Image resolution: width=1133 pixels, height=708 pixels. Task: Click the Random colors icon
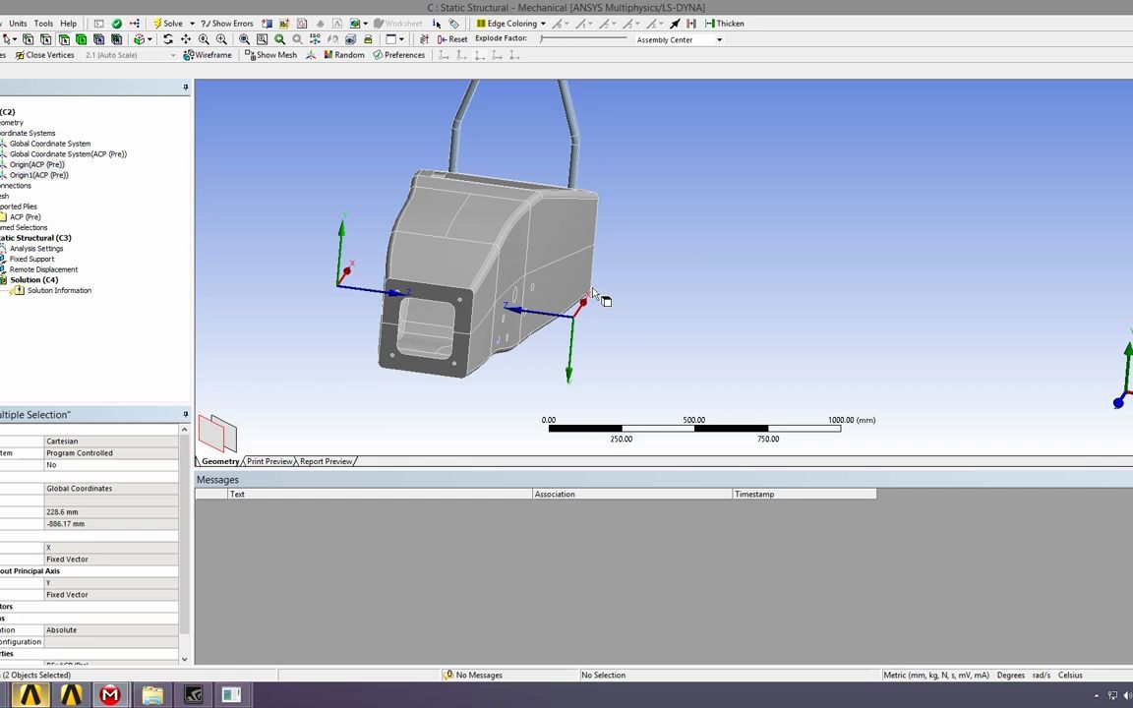coord(342,55)
